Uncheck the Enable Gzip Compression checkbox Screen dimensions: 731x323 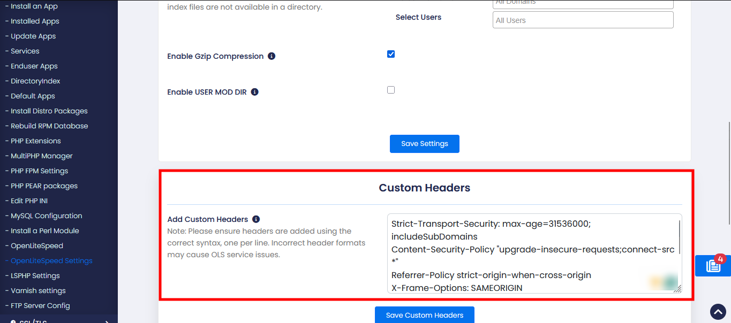coord(391,54)
